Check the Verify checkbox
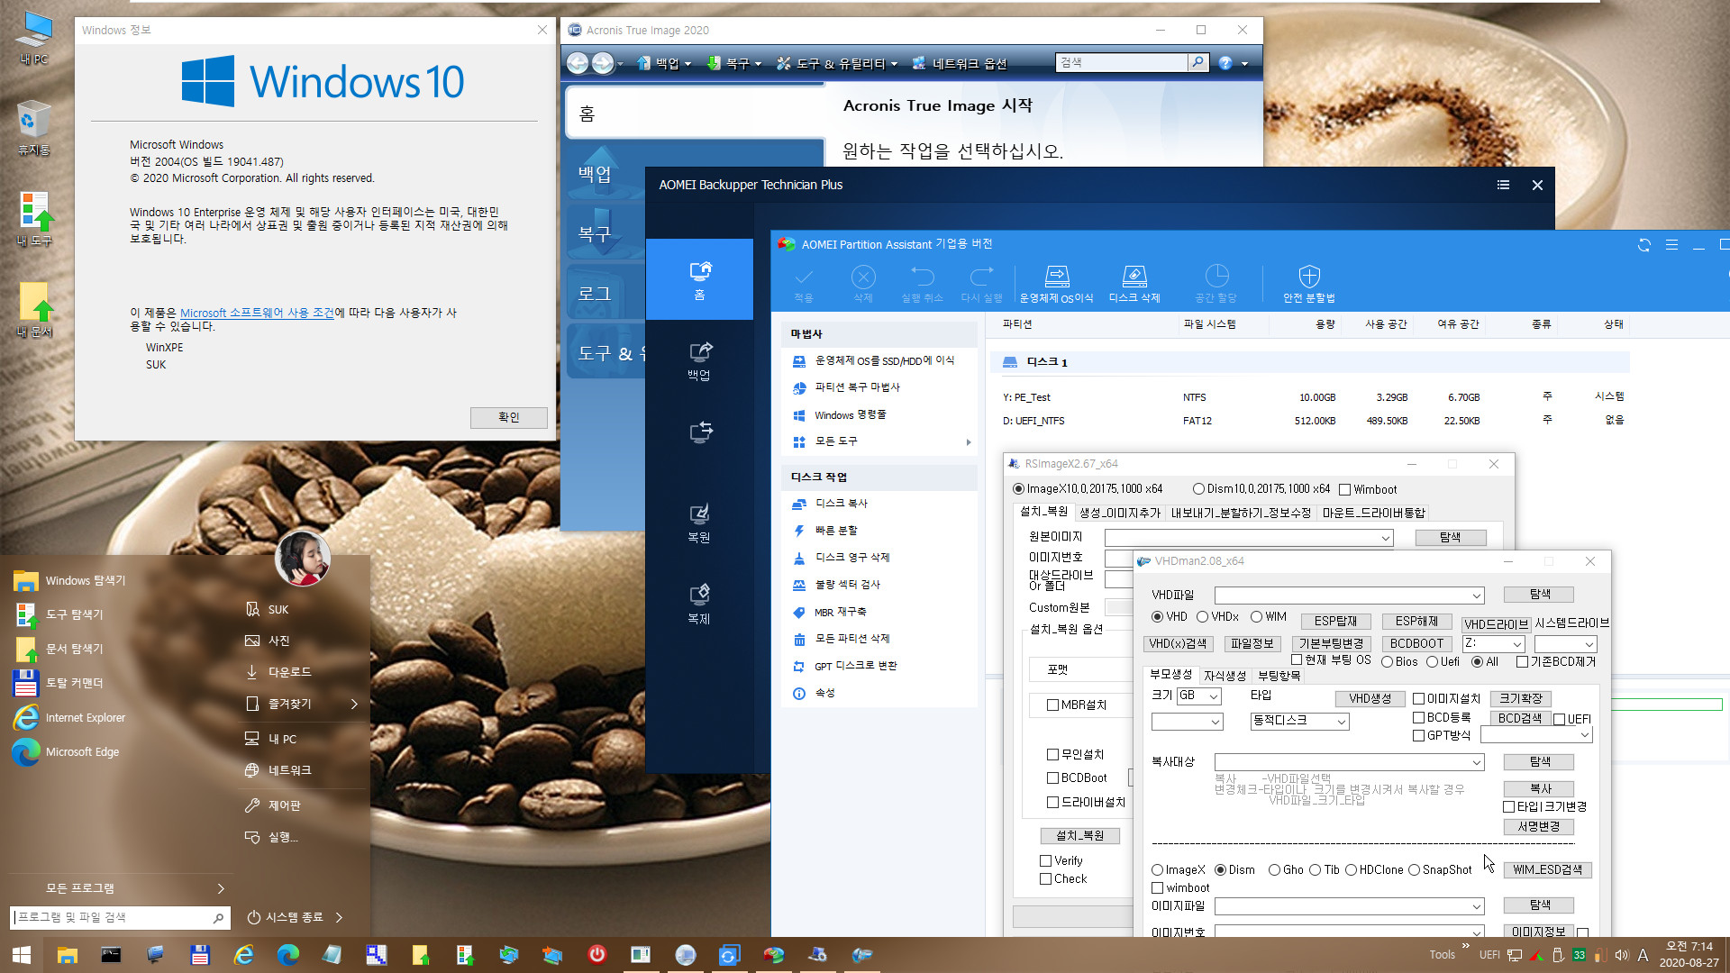The image size is (1730, 973). tap(1046, 861)
